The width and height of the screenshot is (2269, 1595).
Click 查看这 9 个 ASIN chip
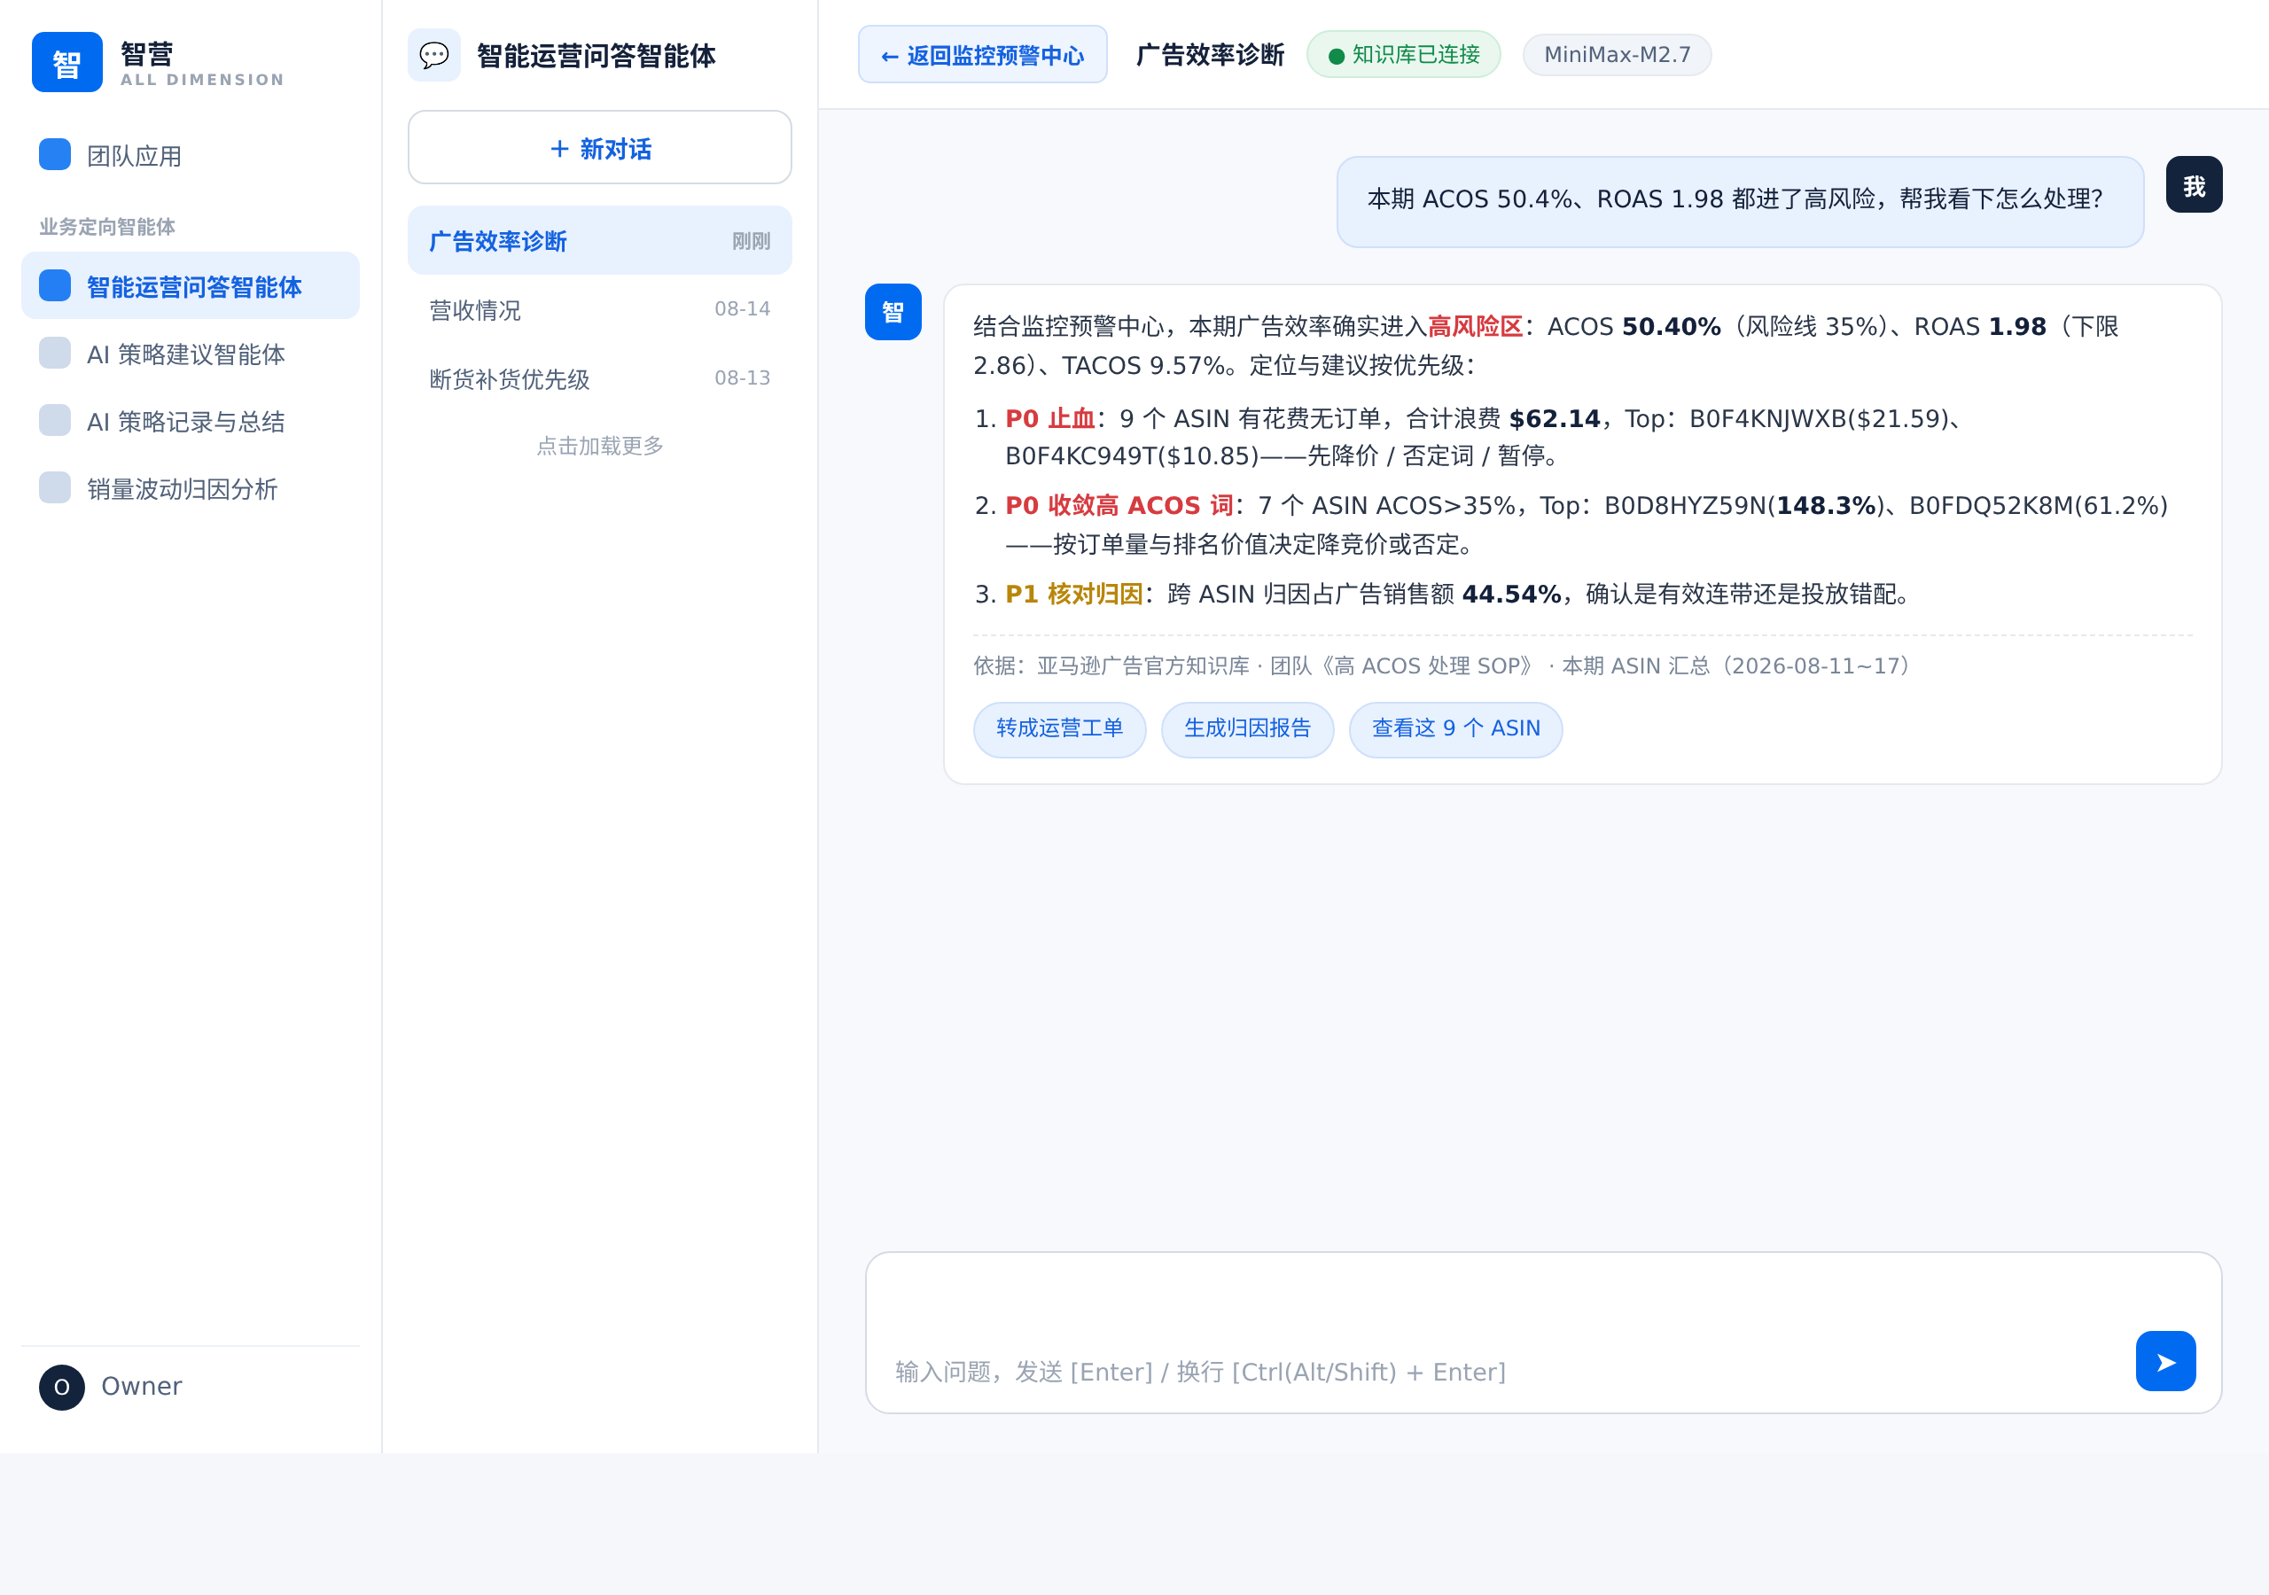[1455, 729]
